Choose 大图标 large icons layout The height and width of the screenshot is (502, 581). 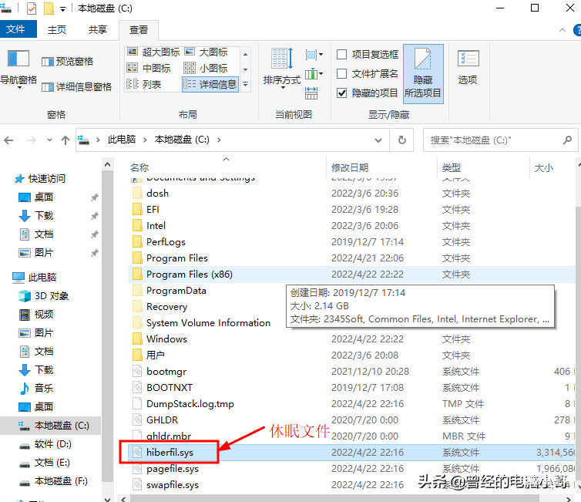click(206, 52)
